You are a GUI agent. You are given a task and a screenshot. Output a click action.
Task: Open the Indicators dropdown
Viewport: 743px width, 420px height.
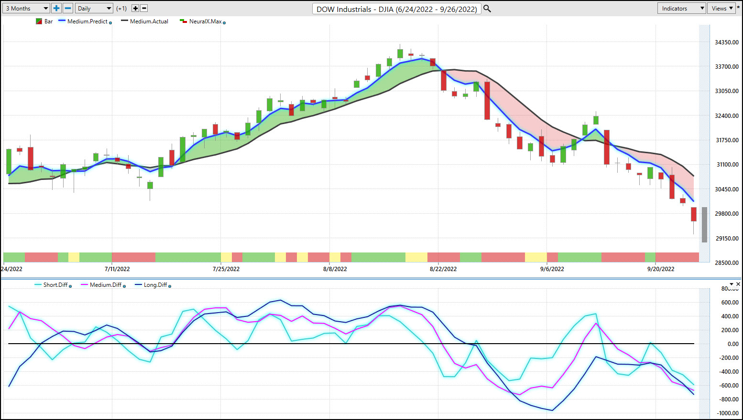pos(682,8)
